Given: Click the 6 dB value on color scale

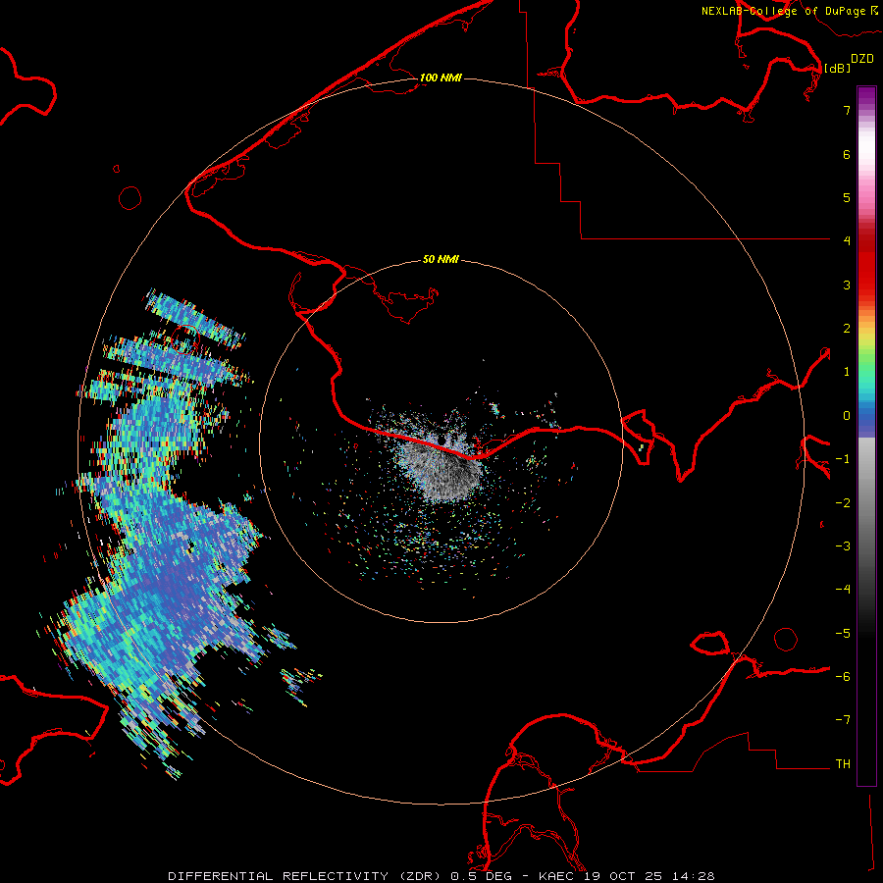Looking at the screenshot, I should (847, 154).
